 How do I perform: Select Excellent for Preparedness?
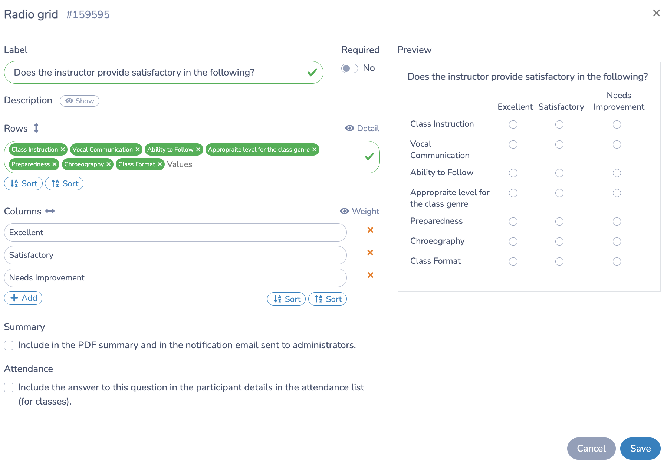[x=513, y=222]
